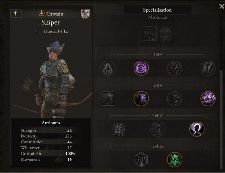Pick the square charging beast skill at Lvl 8
This screenshot has width=225, height=173.
click(108, 99)
